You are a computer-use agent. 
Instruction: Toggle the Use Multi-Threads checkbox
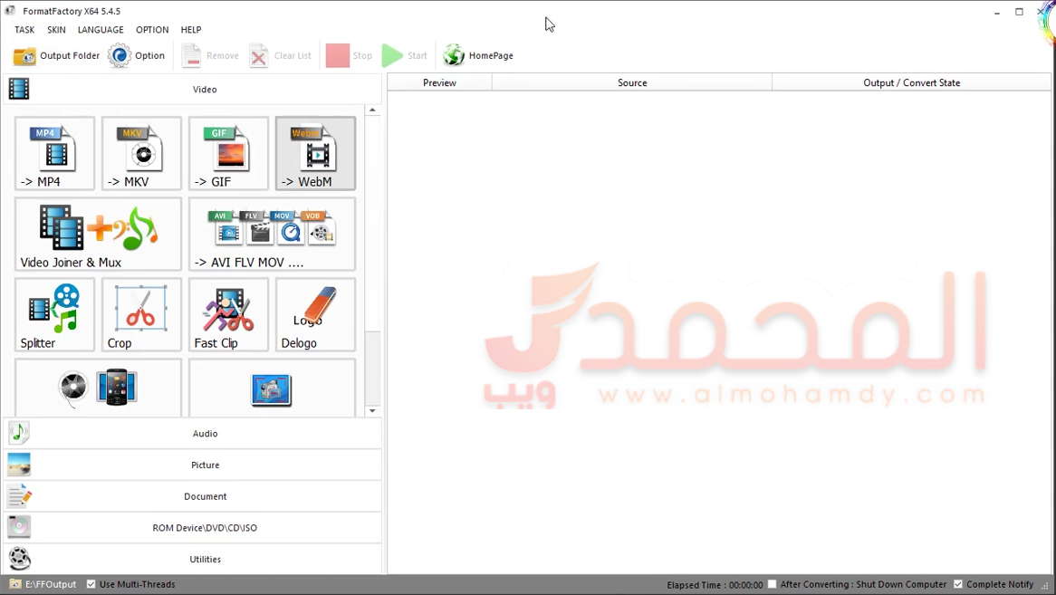[x=91, y=584]
